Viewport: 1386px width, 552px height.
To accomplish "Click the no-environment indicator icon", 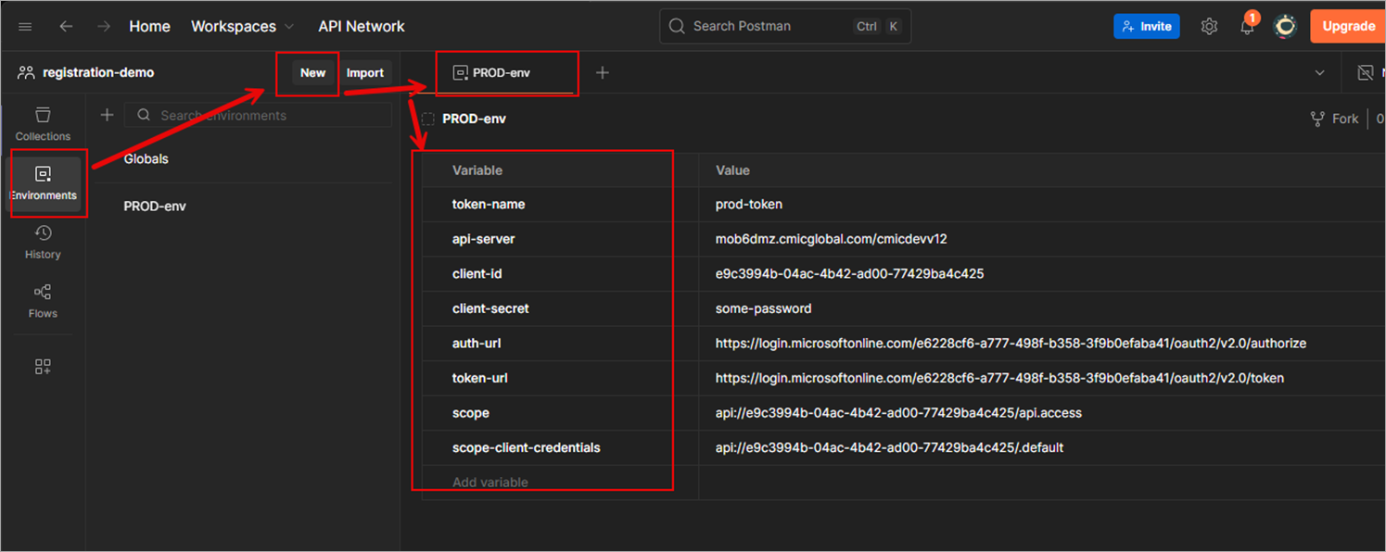I will click(x=1365, y=71).
